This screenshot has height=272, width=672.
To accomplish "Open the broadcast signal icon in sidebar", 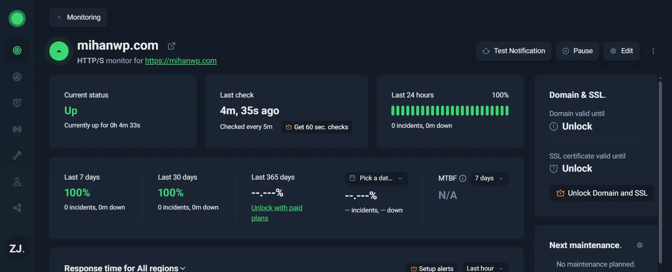I will 17,129.
